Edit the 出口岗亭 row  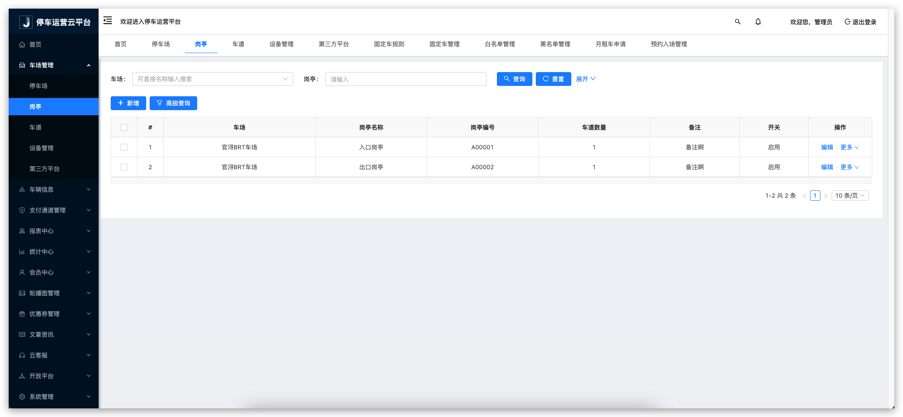827,167
